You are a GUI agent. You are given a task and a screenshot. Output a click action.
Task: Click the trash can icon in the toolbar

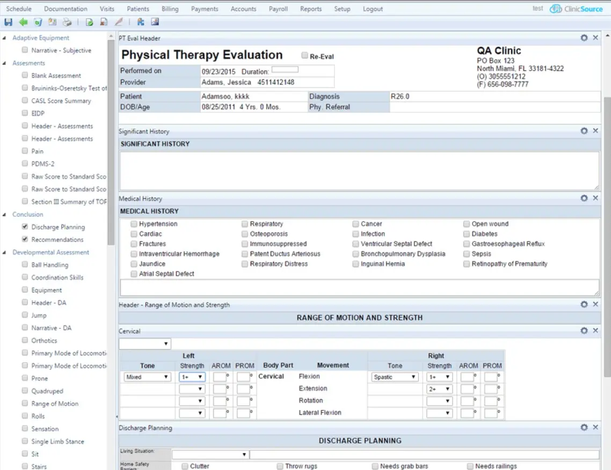pyautogui.click(x=37, y=22)
